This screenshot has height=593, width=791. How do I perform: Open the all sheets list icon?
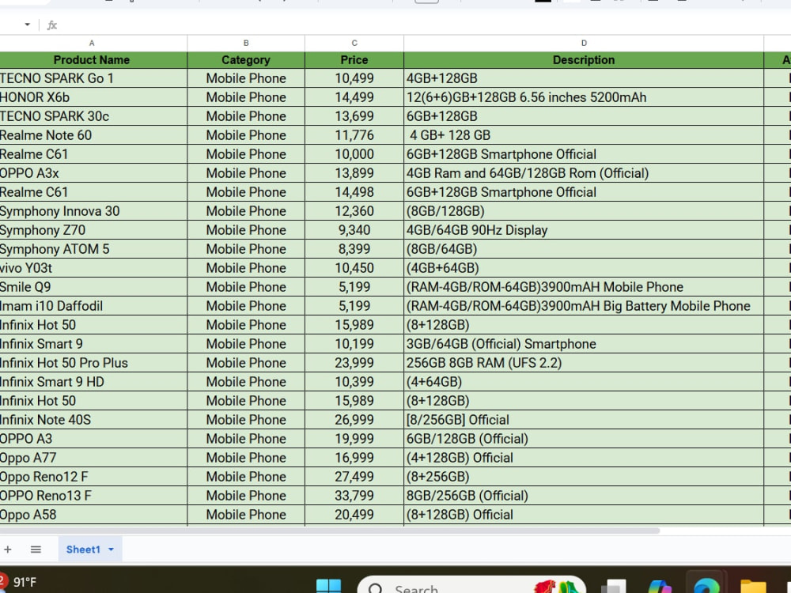coord(36,550)
